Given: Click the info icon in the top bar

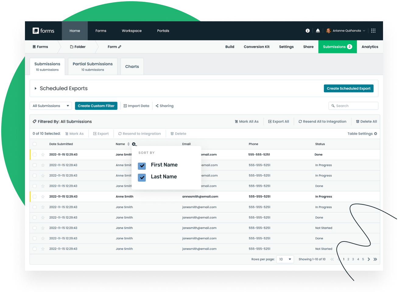Looking at the screenshot, I should coord(308,30).
